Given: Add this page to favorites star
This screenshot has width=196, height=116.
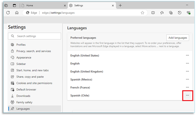Looking at the screenshot, I should pyautogui.click(x=142, y=13).
